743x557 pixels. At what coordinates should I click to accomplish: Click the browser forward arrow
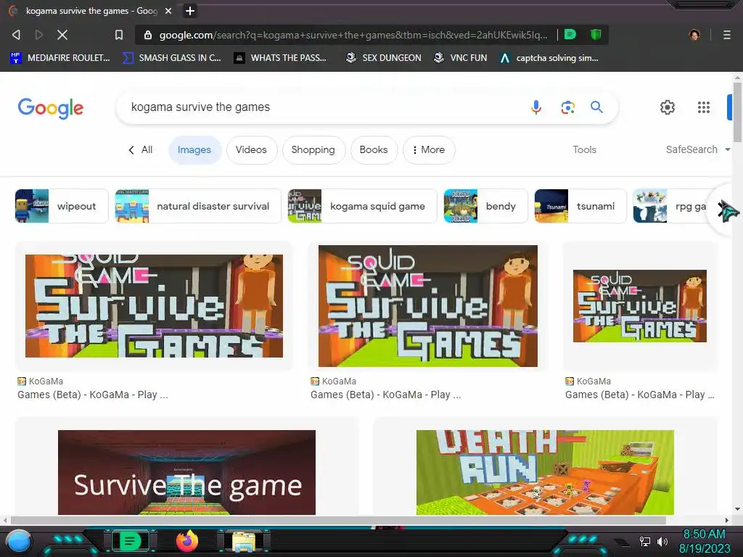[39, 35]
